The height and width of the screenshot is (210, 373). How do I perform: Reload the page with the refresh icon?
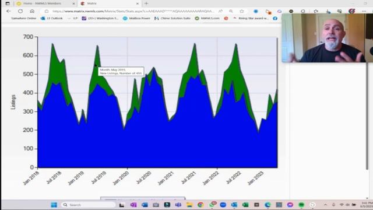(x=20, y=11)
